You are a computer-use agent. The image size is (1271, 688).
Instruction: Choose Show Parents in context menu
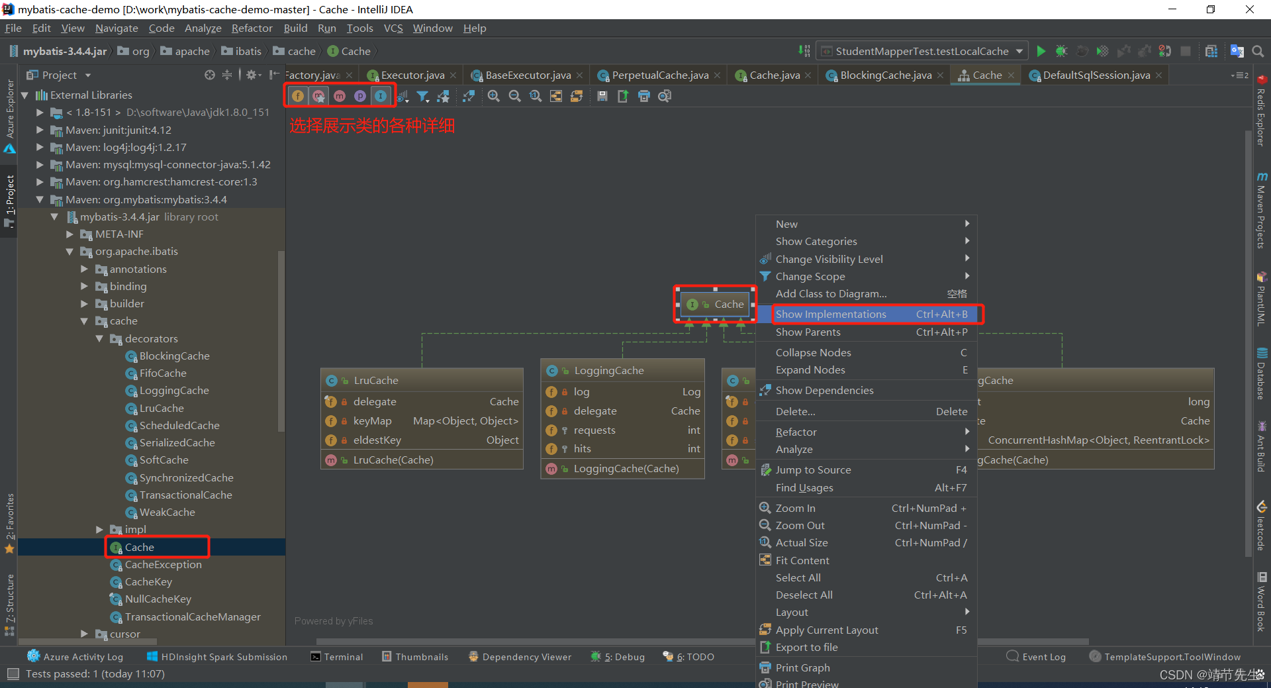coord(867,332)
